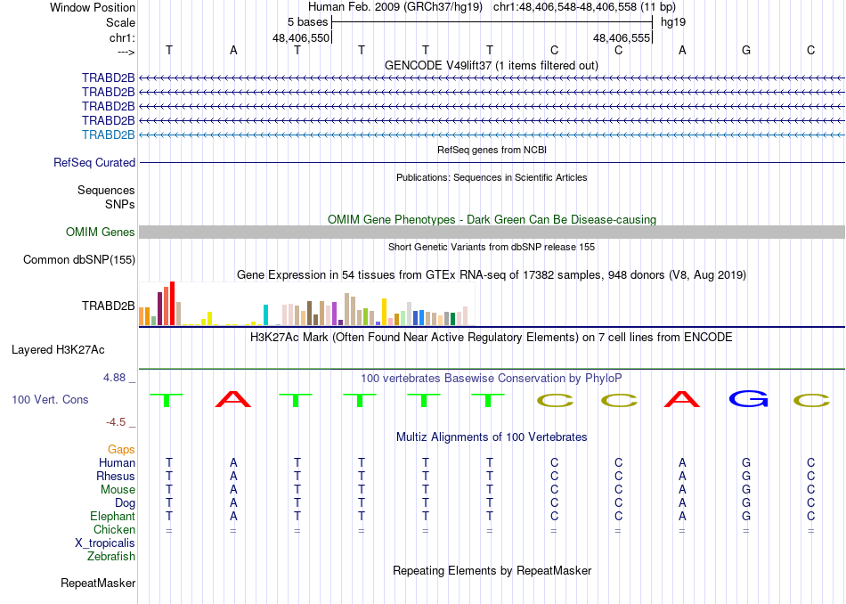Click the SNPs track label
This screenshot has width=846, height=604.
pos(120,205)
